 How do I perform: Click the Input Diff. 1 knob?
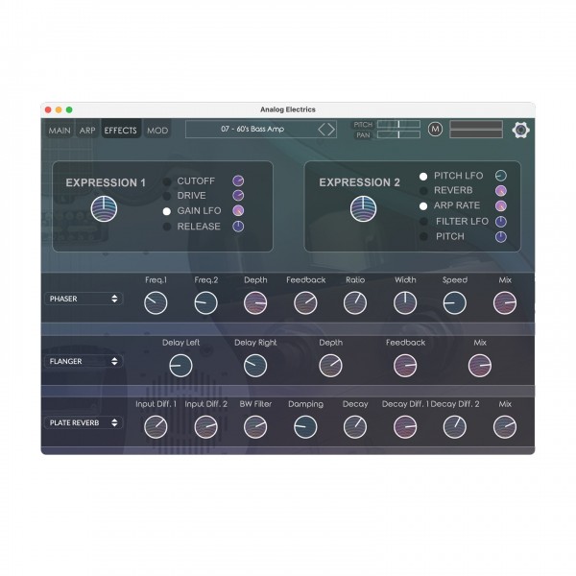[x=156, y=427]
